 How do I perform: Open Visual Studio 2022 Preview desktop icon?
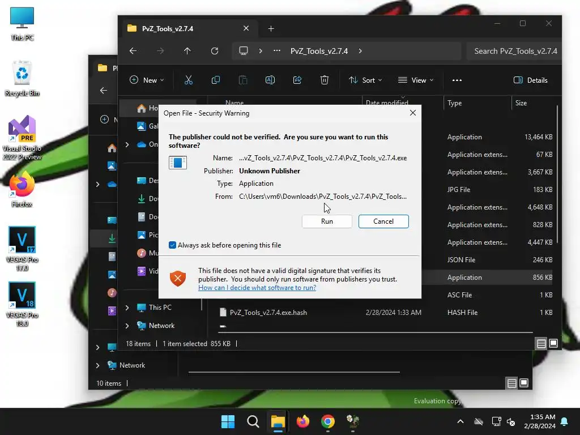pyautogui.click(x=22, y=138)
